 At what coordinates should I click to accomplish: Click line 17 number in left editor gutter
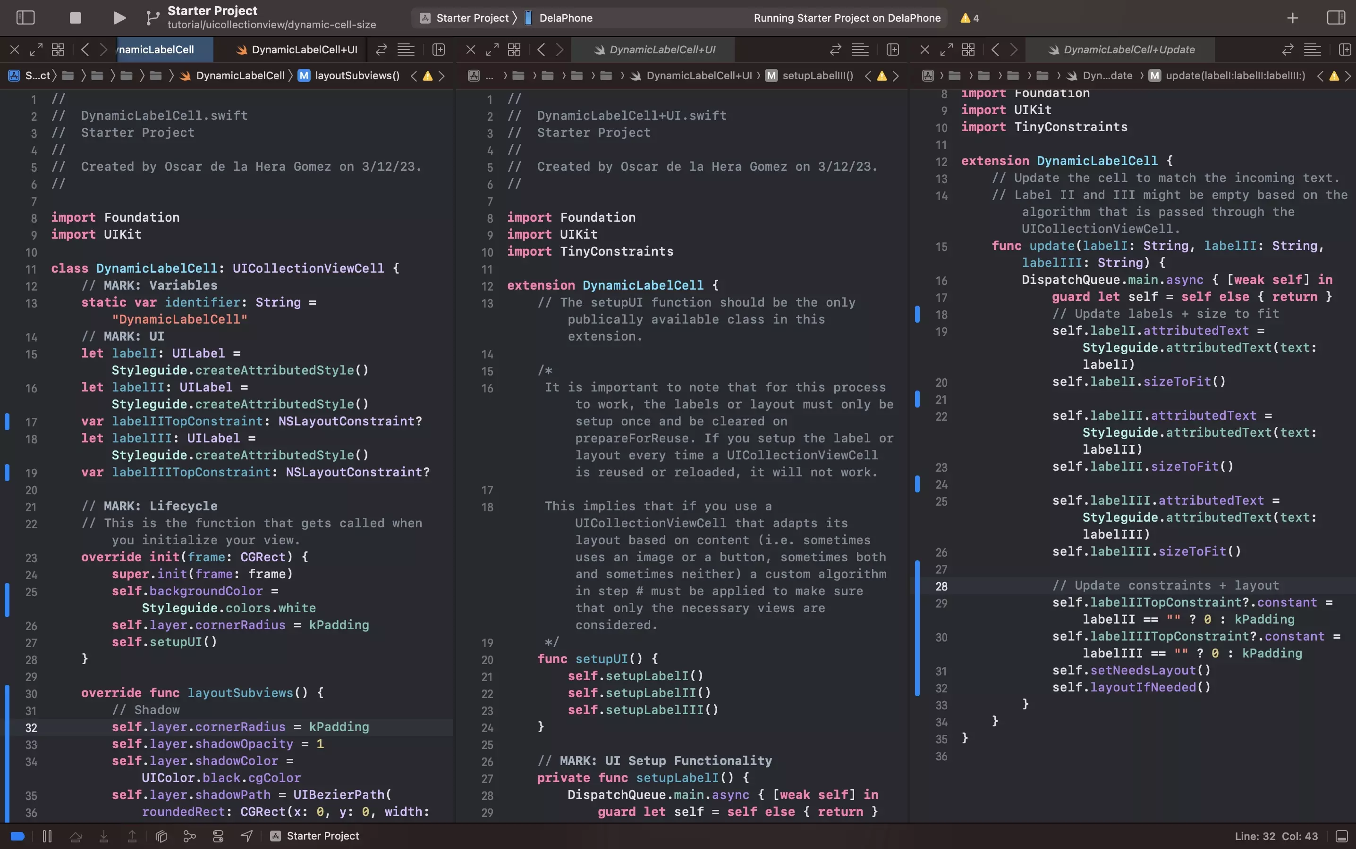click(x=31, y=422)
